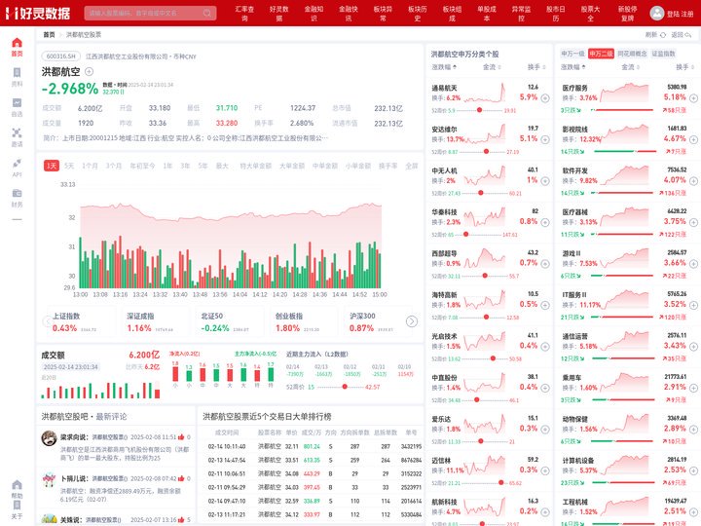
Task: Sort stock list by 金流 column
Action: coord(492,67)
